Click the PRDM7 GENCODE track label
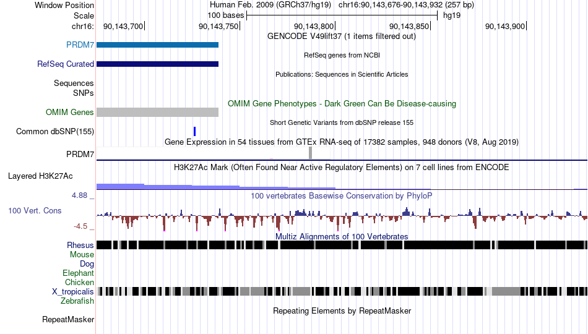The width and height of the screenshot is (588, 334). 80,45
